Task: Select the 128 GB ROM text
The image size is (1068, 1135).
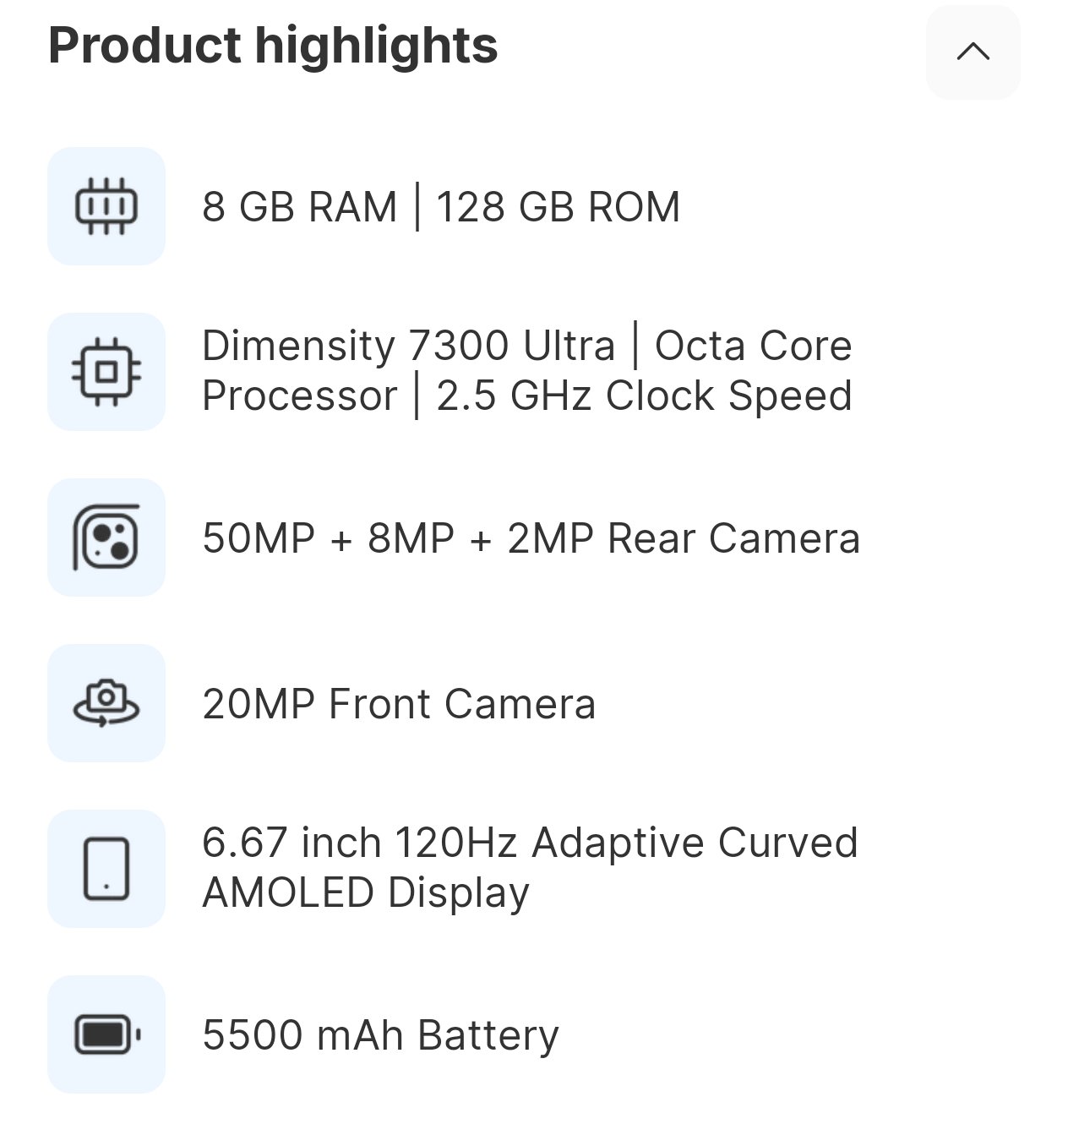Action: (x=558, y=207)
